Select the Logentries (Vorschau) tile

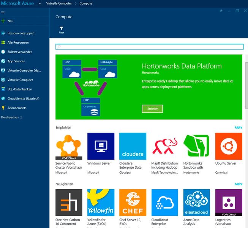pyautogui.click(x=229, y=203)
